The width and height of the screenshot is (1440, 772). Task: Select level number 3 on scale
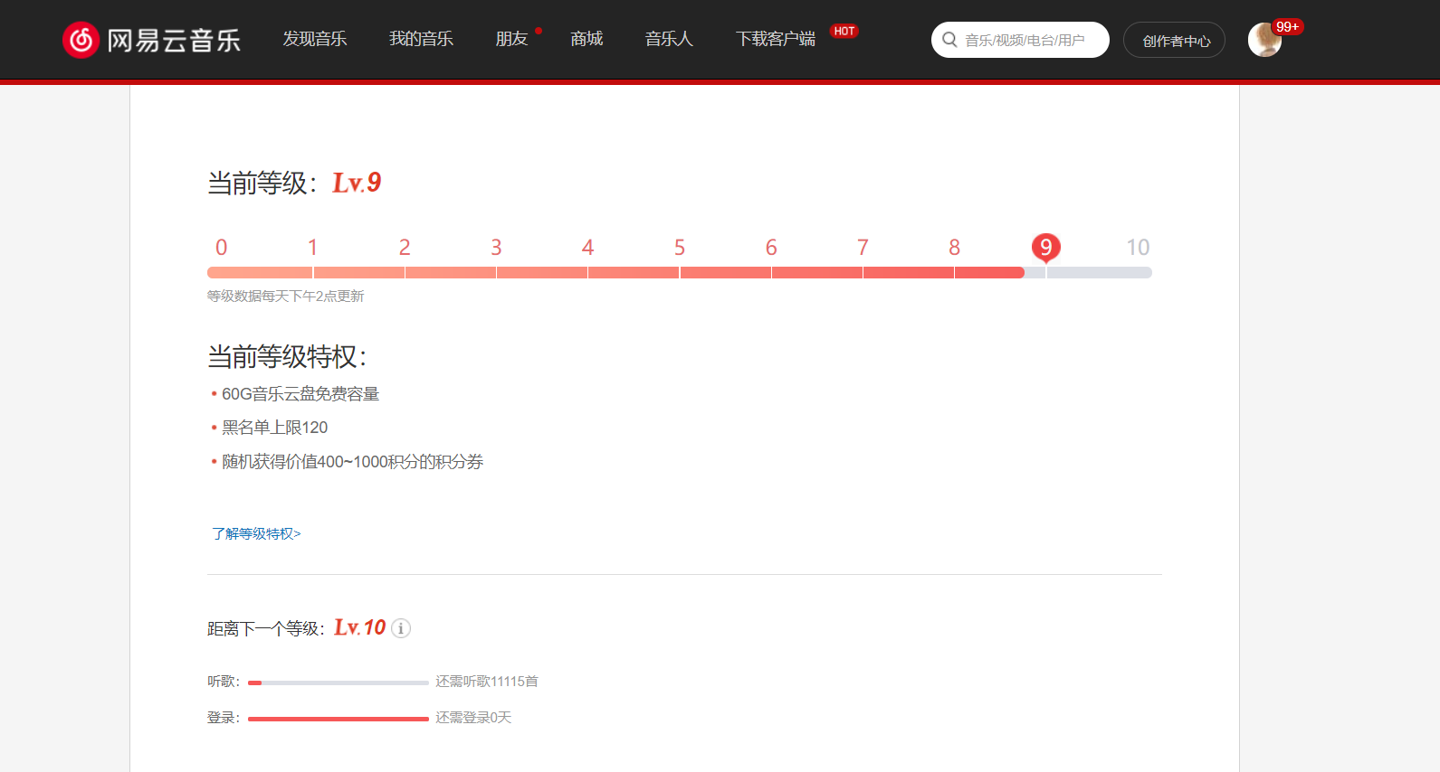coord(496,248)
